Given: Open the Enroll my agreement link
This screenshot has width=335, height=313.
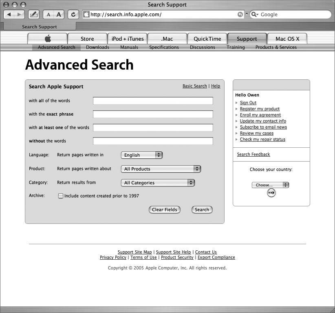Looking at the screenshot, I should click(x=260, y=115).
